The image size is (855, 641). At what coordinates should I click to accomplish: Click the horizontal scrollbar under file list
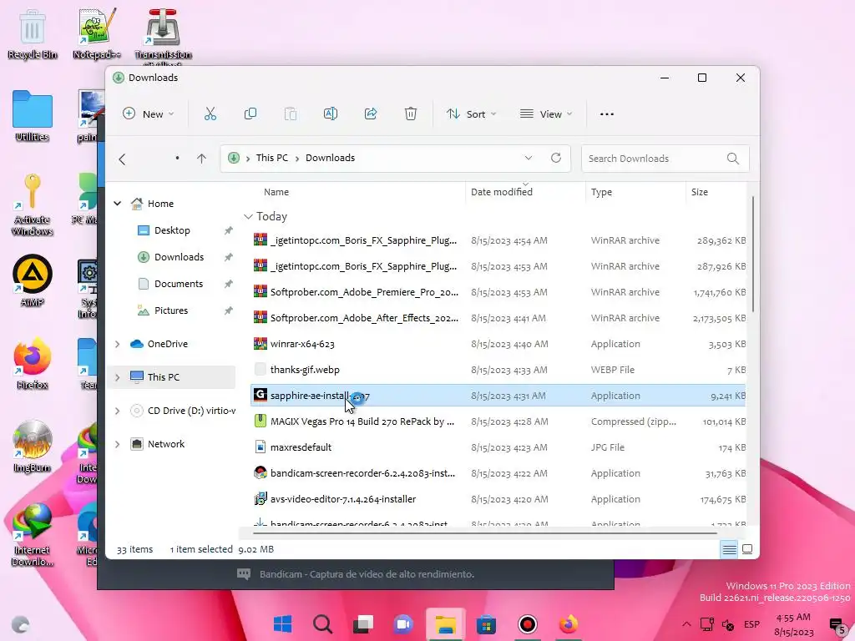[485, 532]
